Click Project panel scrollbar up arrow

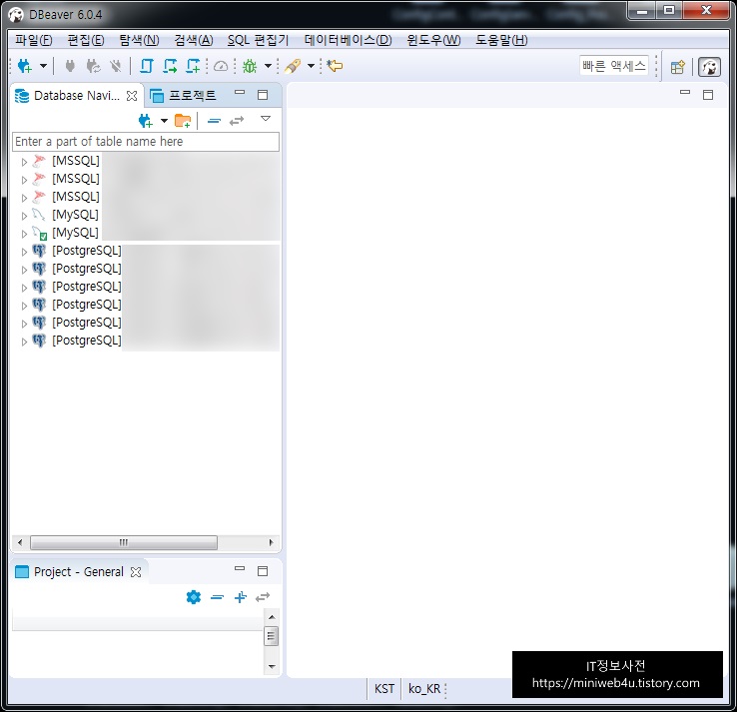click(x=272, y=617)
